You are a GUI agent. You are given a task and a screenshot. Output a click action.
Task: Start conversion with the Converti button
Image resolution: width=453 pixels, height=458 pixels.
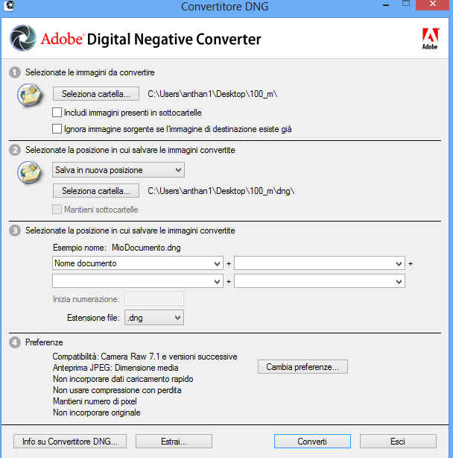tap(312, 442)
